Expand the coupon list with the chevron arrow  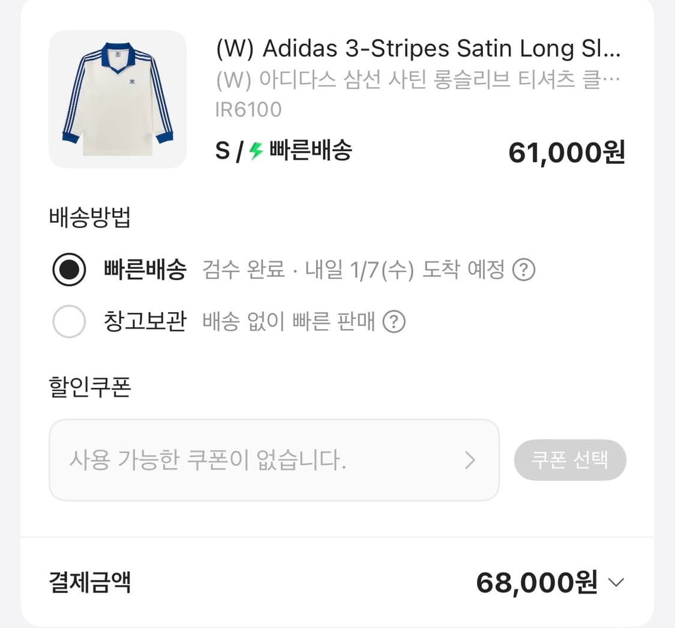[471, 459]
